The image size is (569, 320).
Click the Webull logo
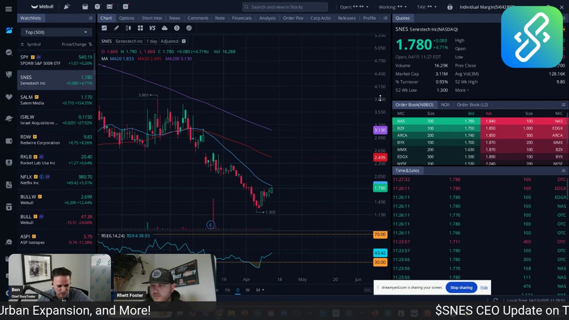pyautogui.click(x=42, y=7)
